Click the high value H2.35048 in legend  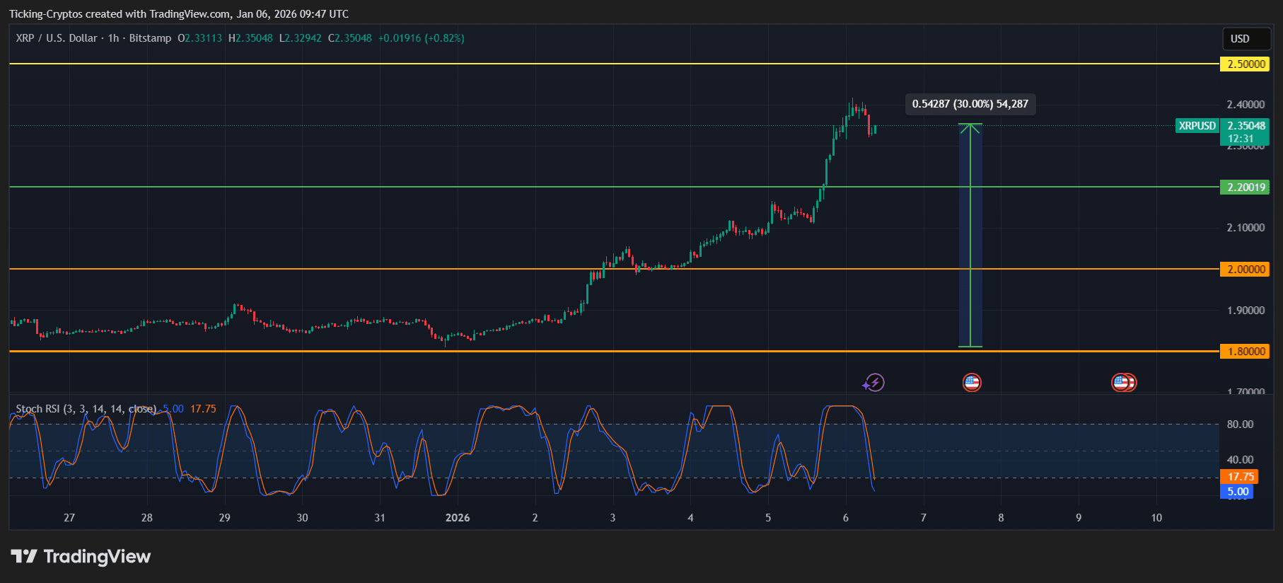pyautogui.click(x=250, y=38)
